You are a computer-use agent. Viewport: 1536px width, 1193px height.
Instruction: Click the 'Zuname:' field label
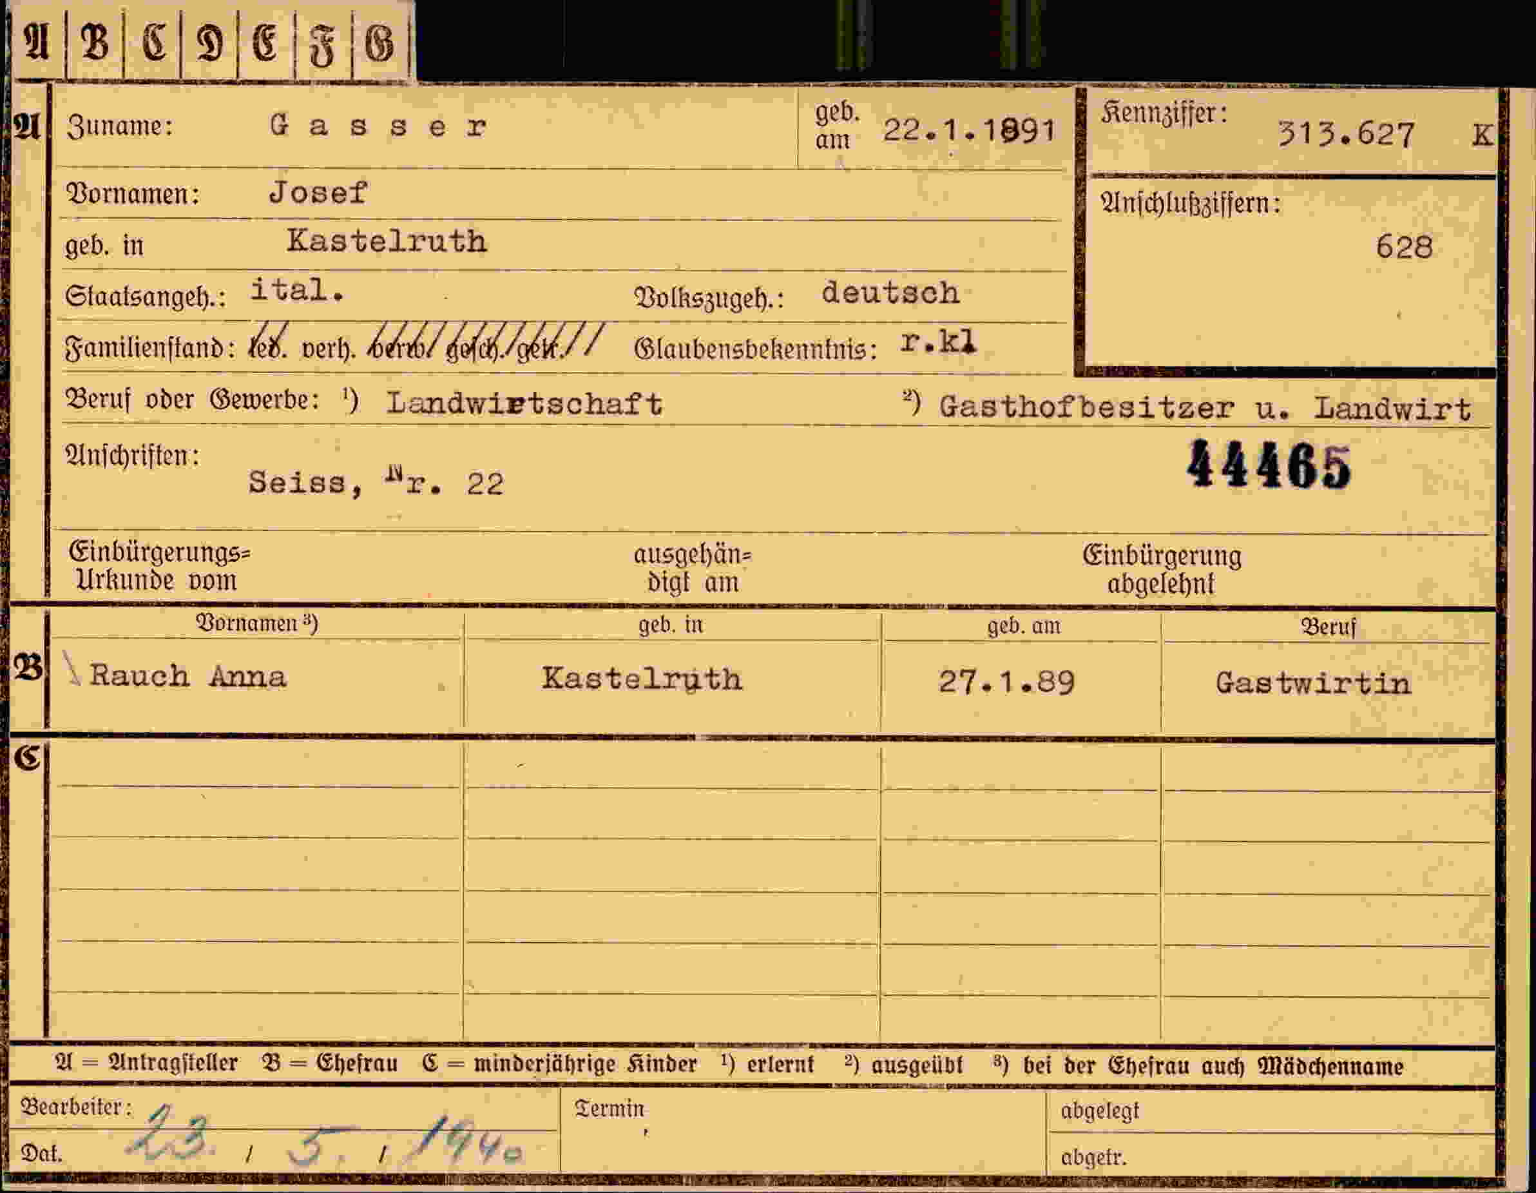pyautogui.click(x=120, y=128)
